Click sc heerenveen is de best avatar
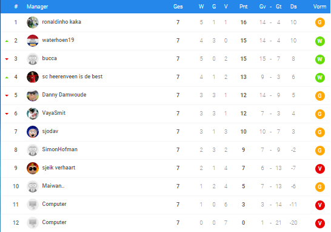Screen dimensions: 331x232 coord(33,77)
